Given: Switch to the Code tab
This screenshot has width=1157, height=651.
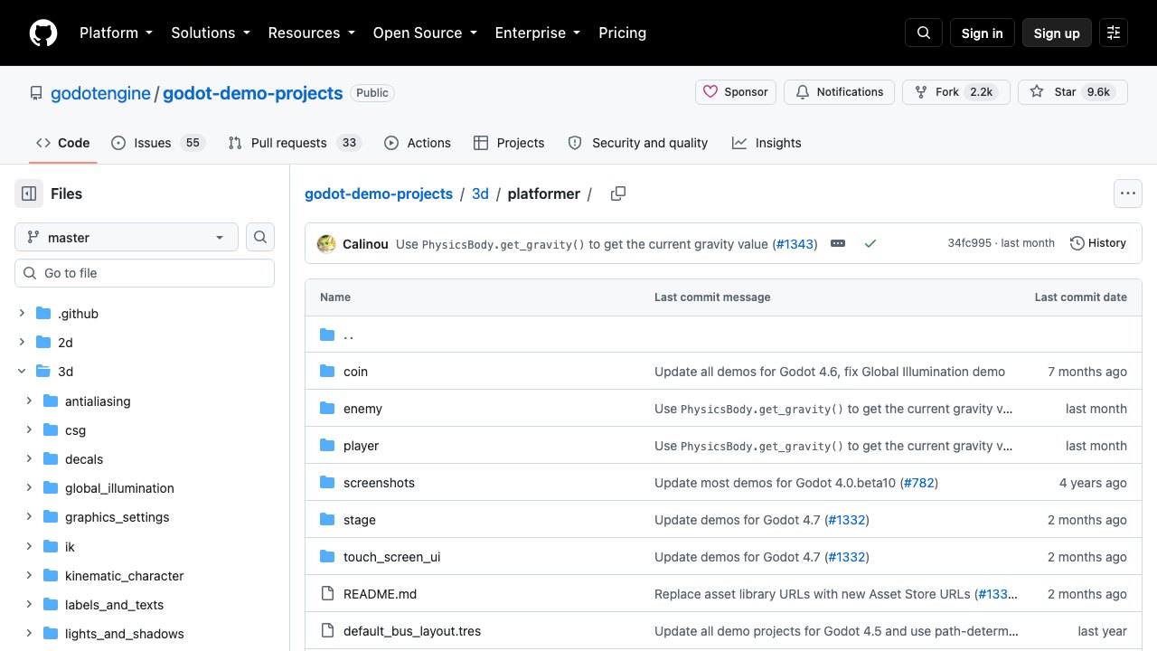Looking at the screenshot, I should [63, 143].
